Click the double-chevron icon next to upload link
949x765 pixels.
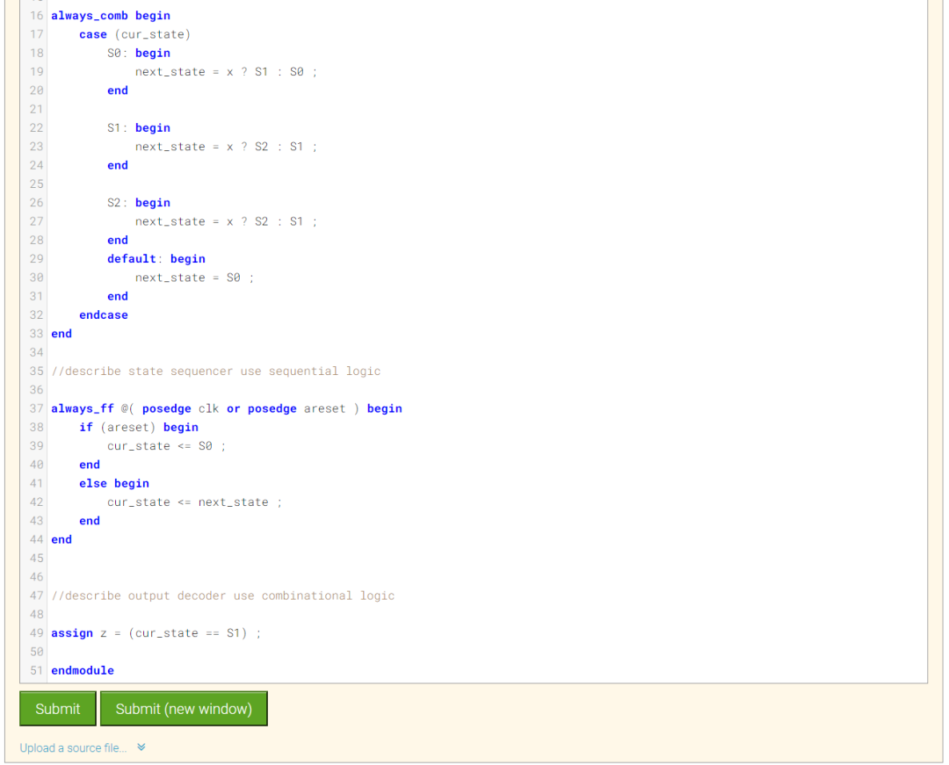point(141,747)
